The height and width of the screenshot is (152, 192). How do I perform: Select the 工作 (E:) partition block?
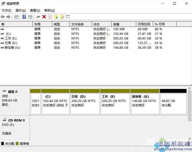(x=115, y=102)
